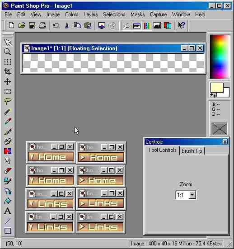The height and width of the screenshot is (249, 234).
Task: Open the Selections menu
Action: (114, 14)
